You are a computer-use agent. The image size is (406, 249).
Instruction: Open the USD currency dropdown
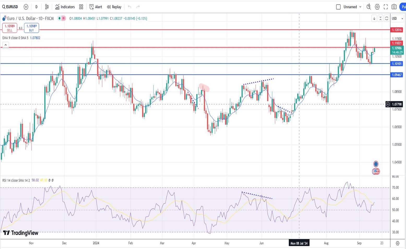[x=397, y=18]
